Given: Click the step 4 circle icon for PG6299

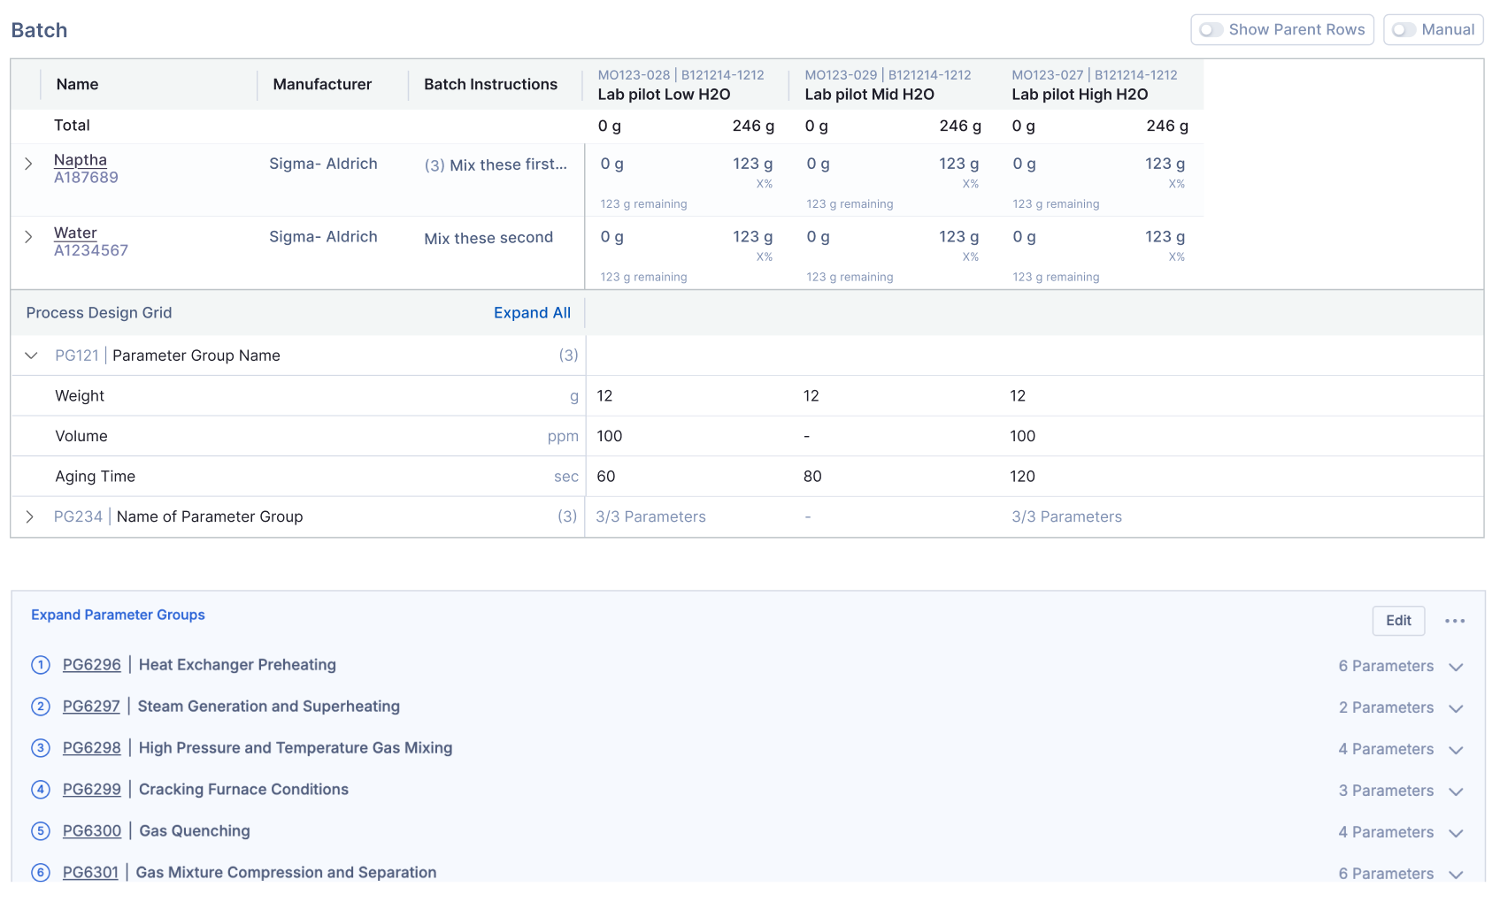Looking at the screenshot, I should point(41,790).
